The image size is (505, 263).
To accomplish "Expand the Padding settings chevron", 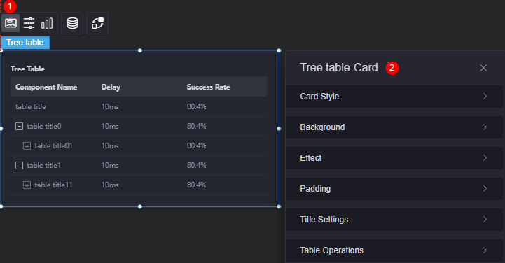I will tap(485, 189).
